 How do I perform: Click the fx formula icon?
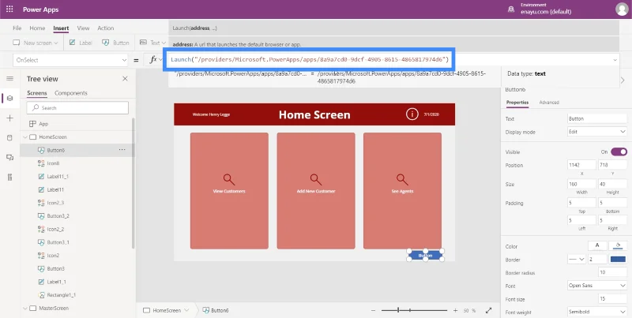(153, 60)
